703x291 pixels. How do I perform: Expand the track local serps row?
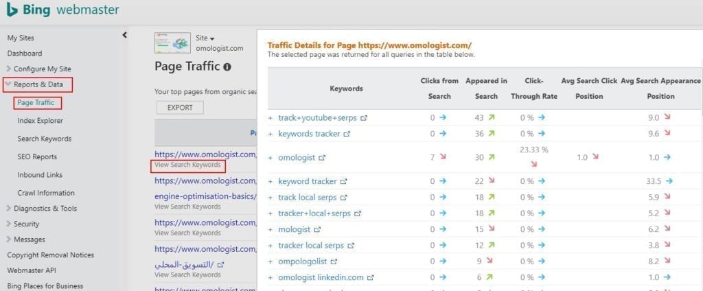270,198
